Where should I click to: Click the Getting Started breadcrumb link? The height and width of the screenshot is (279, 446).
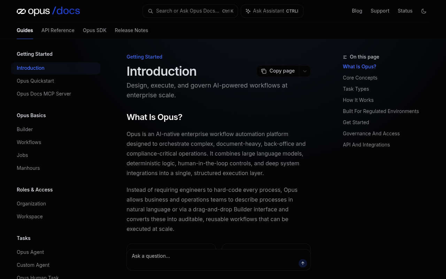144,57
